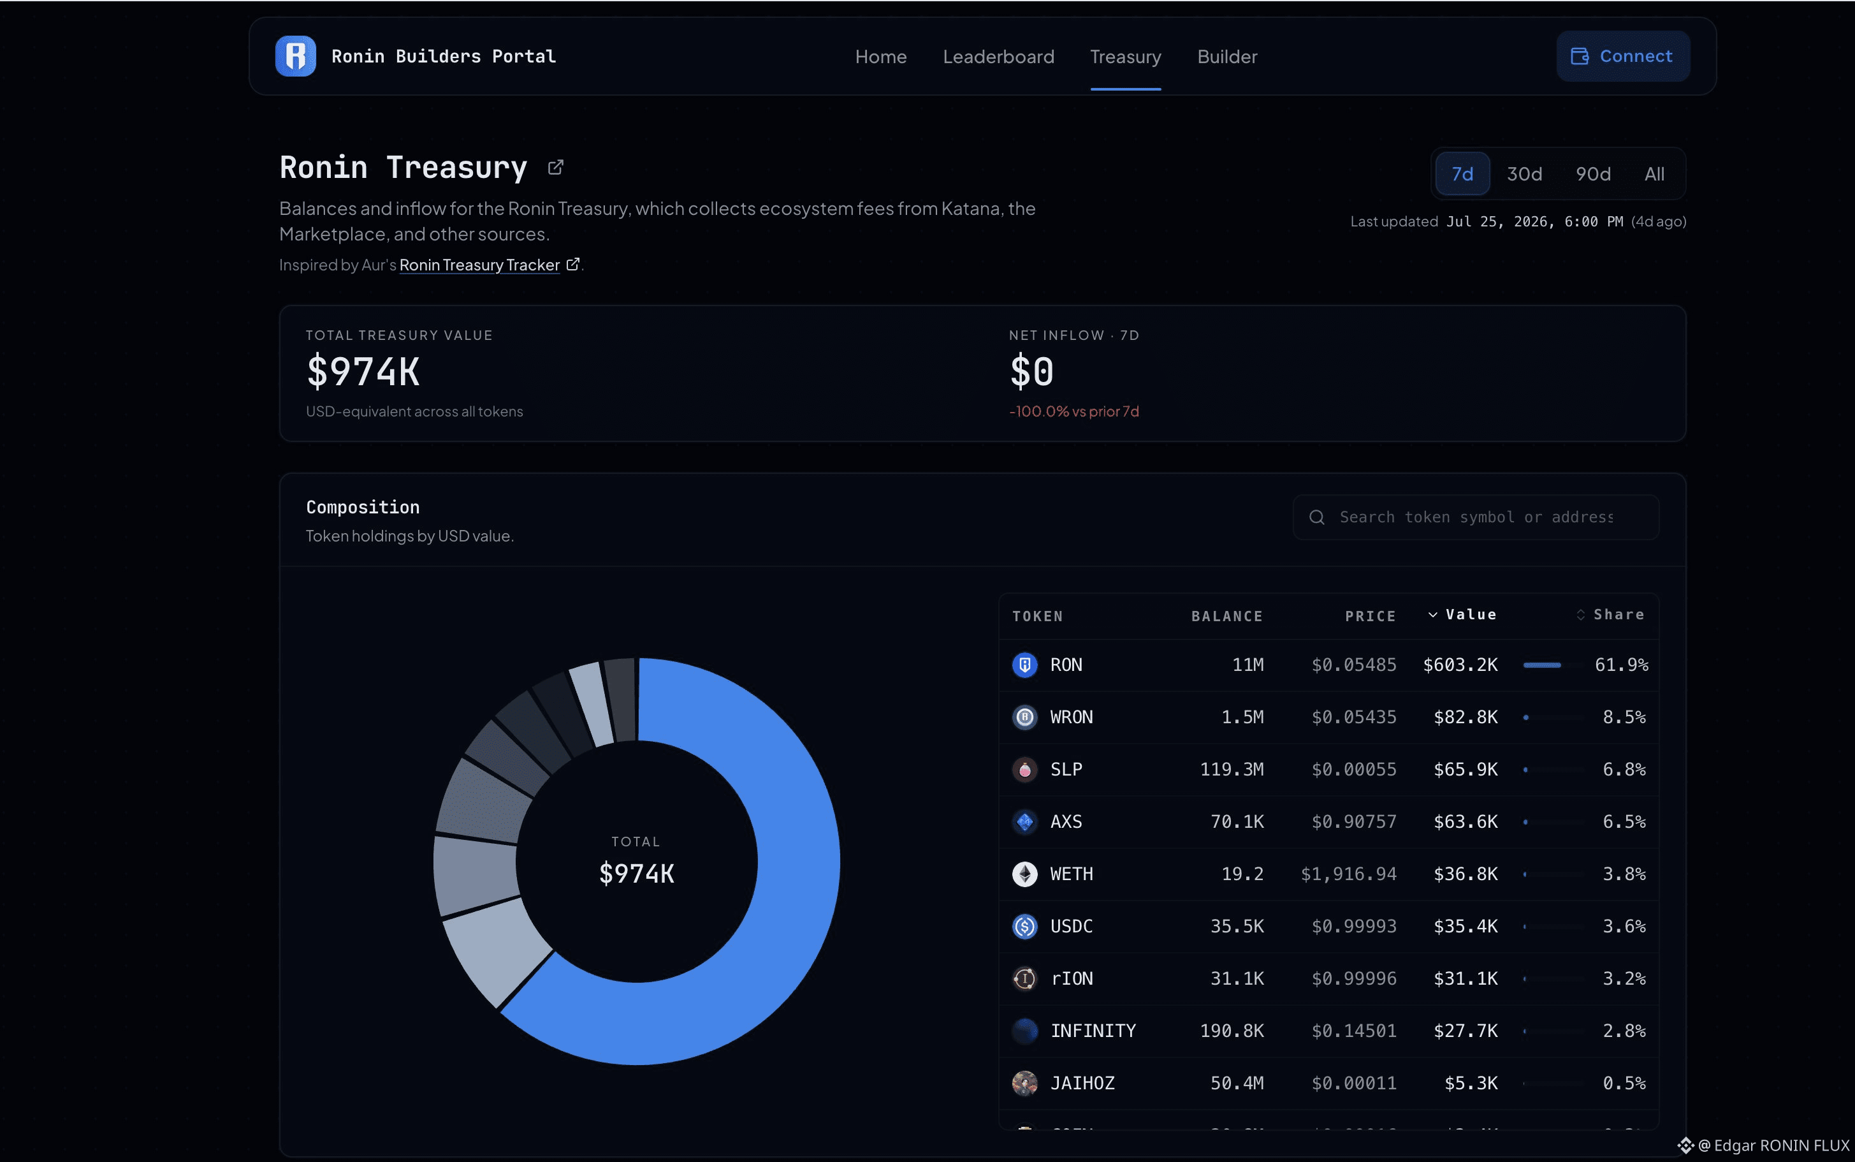Viewport: 1855px width, 1162px height.
Task: Go to the Builder nav tab
Action: point(1228,57)
